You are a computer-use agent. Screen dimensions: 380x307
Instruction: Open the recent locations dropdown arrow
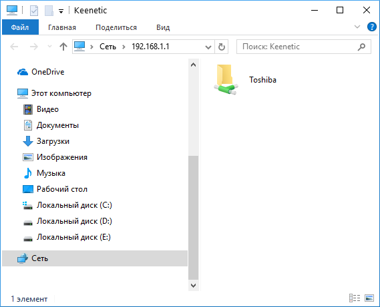pos(49,46)
